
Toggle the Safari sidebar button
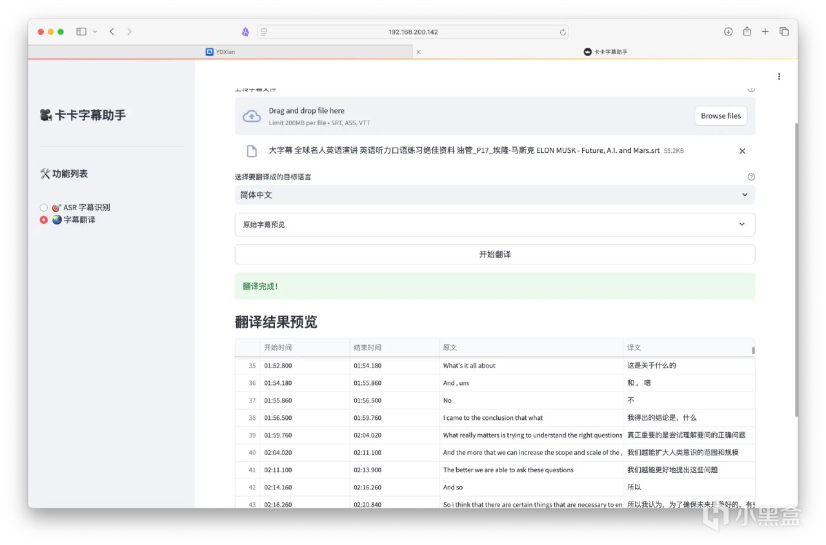click(x=81, y=32)
